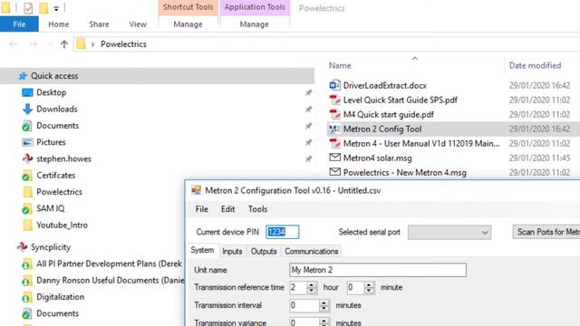Screen dimensions: 580x326
Task: Select Quick access in navigation pane
Action: click(54, 76)
